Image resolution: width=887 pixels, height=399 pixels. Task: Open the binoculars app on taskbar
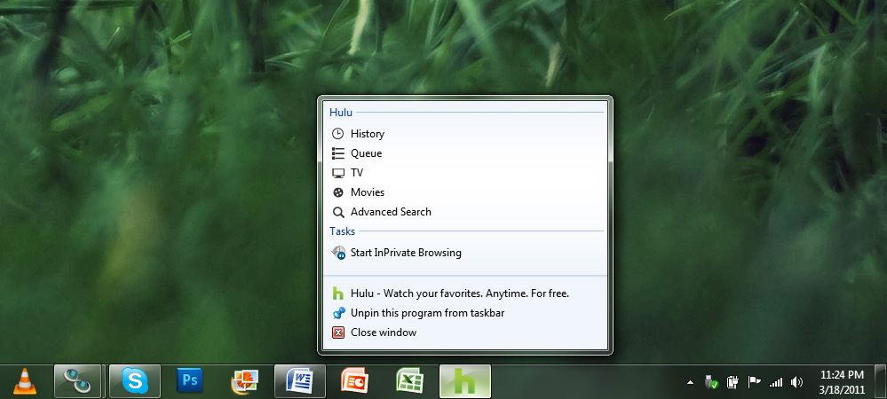[x=77, y=381]
